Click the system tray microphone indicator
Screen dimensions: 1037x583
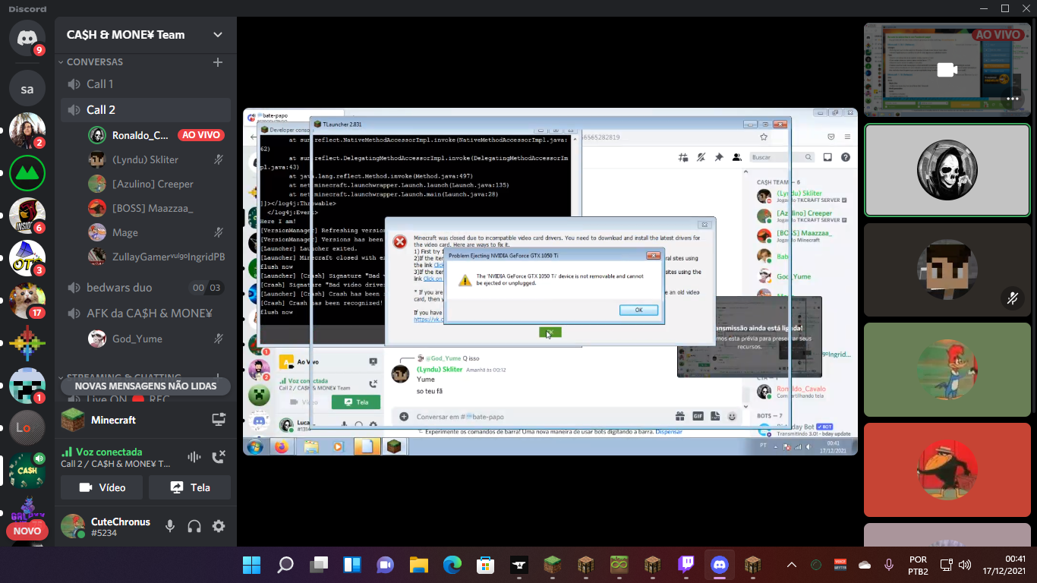pyautogui.click(x=889, y=565)
